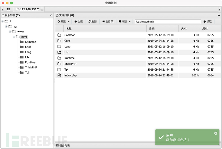Click date 2019-09-24 21:49:01

[x=161, y=75]
